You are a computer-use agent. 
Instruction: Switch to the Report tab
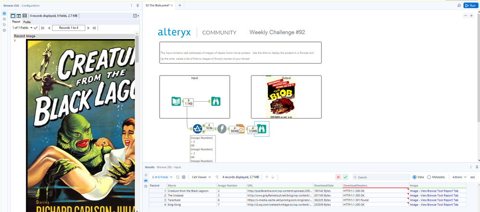(16, 22)
